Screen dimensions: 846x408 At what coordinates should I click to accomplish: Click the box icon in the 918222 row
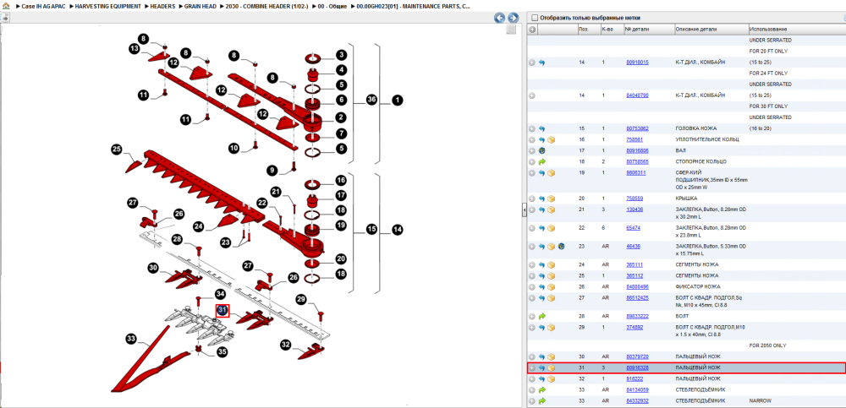(552, 379)
